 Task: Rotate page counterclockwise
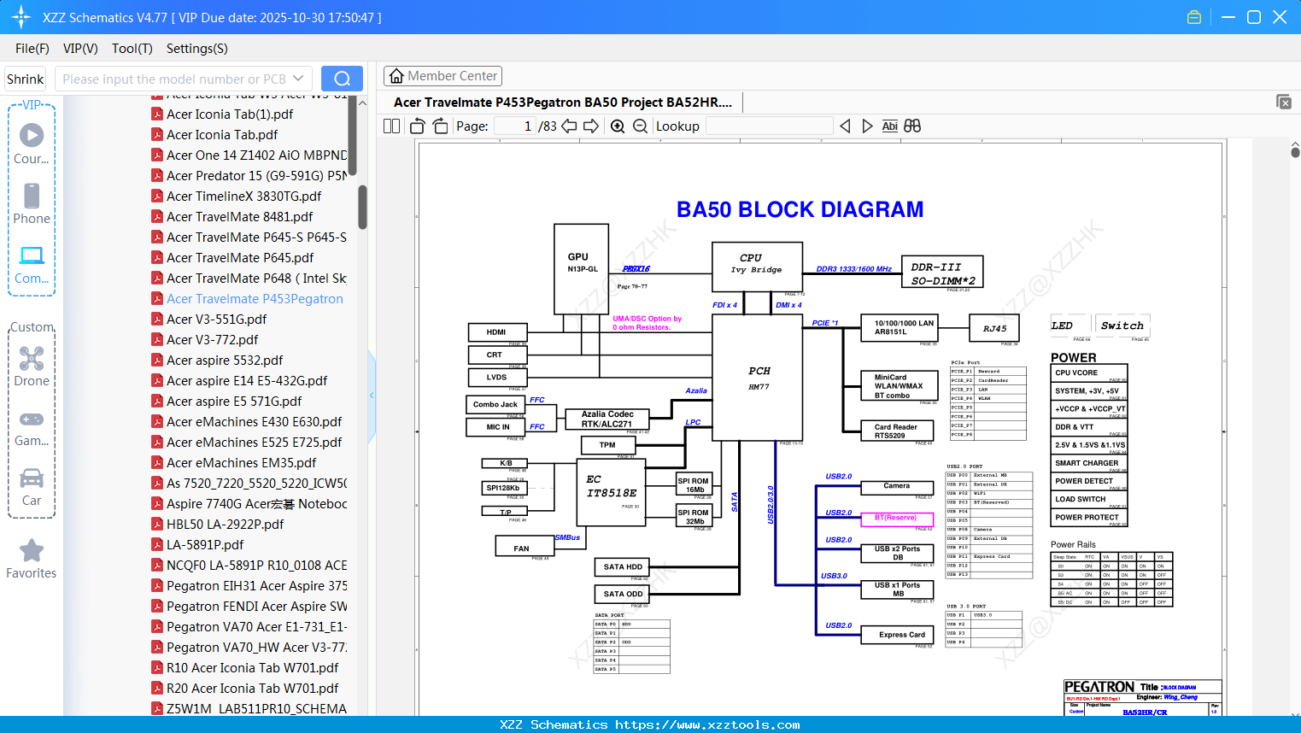tap(418, 126)
